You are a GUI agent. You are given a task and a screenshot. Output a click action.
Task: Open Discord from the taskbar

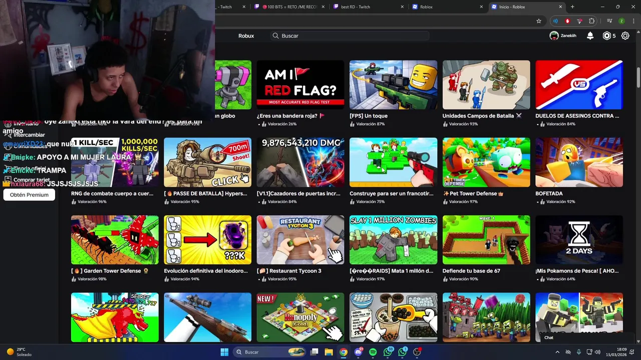click(358, 352)
